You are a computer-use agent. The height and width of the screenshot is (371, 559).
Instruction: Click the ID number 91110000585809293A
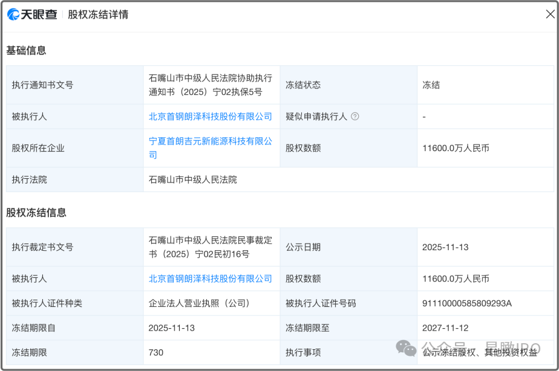[467, 303]
